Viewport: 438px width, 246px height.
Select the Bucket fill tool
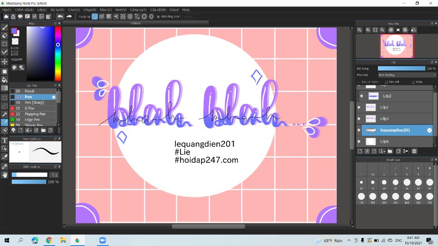pyautogui.click(x=4, y=80)
